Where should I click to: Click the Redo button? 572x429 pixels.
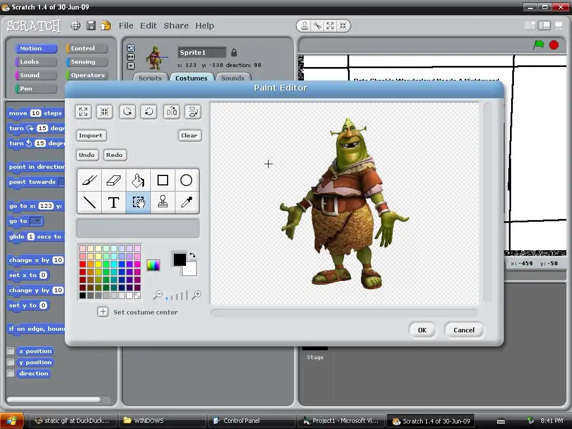(115, 155)
